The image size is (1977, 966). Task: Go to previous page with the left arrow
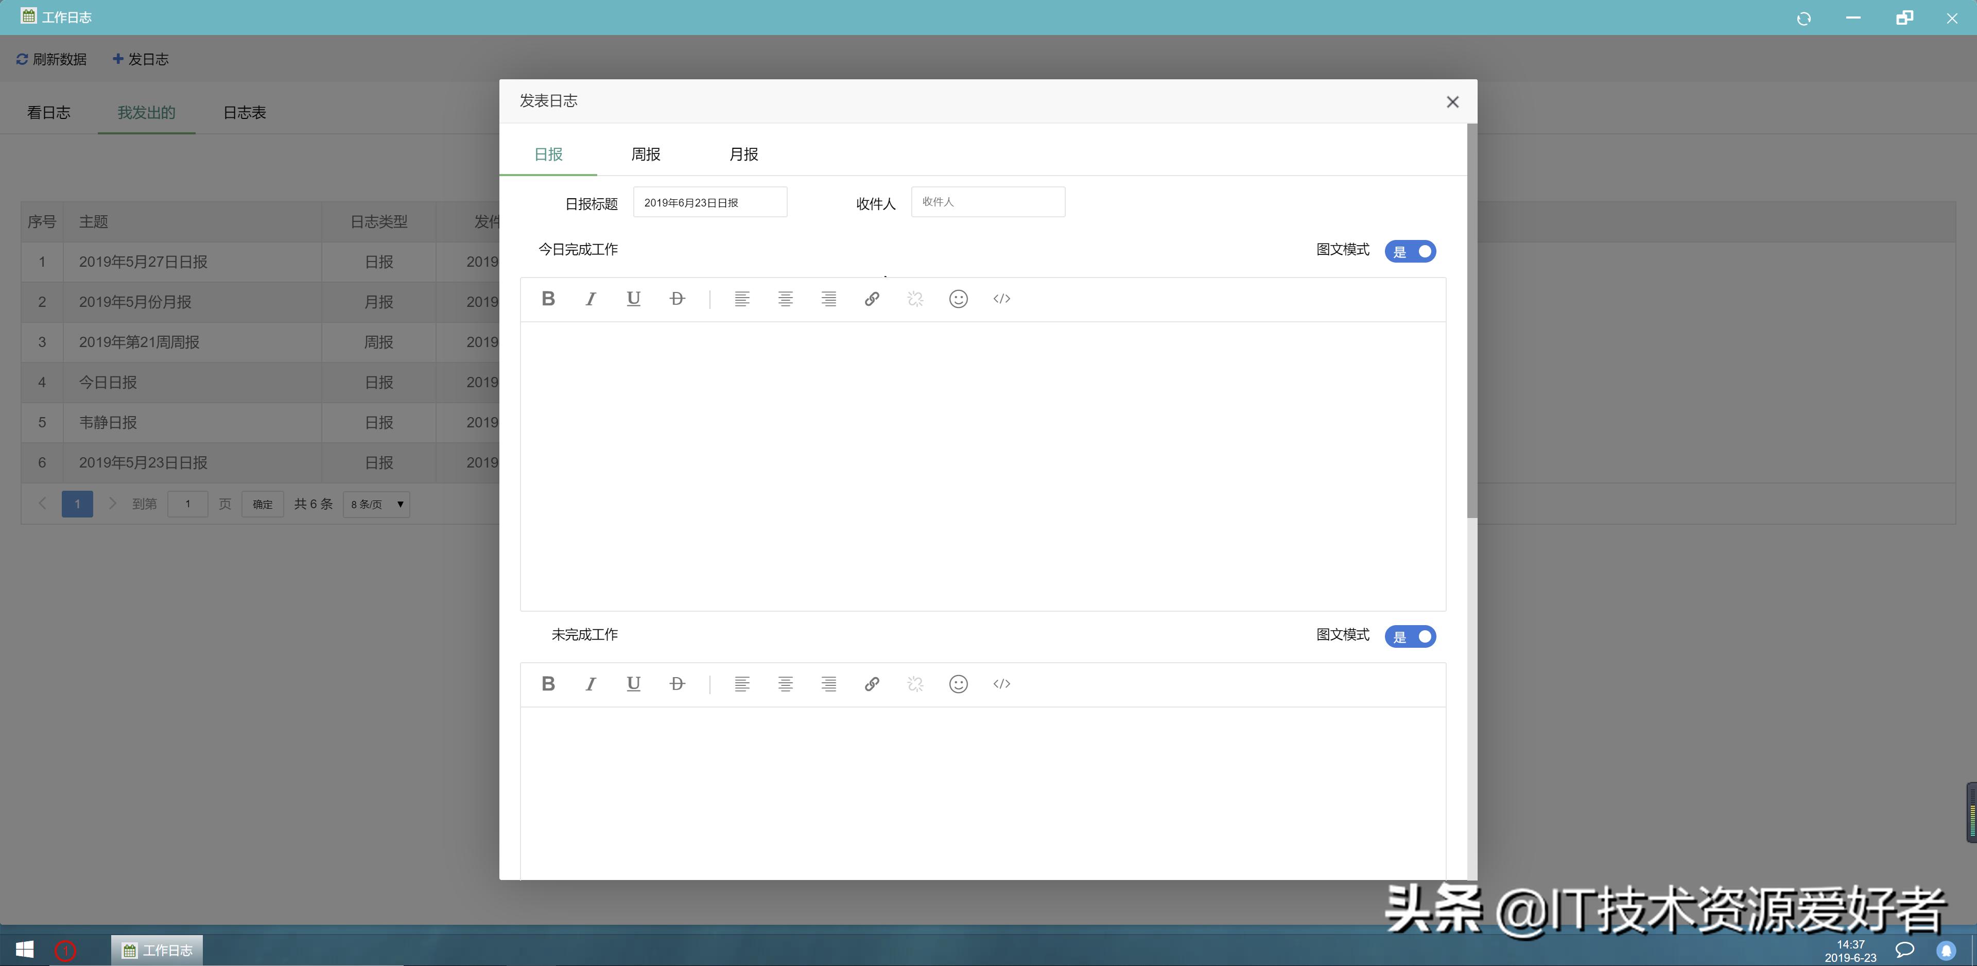(x=42, y=503)
